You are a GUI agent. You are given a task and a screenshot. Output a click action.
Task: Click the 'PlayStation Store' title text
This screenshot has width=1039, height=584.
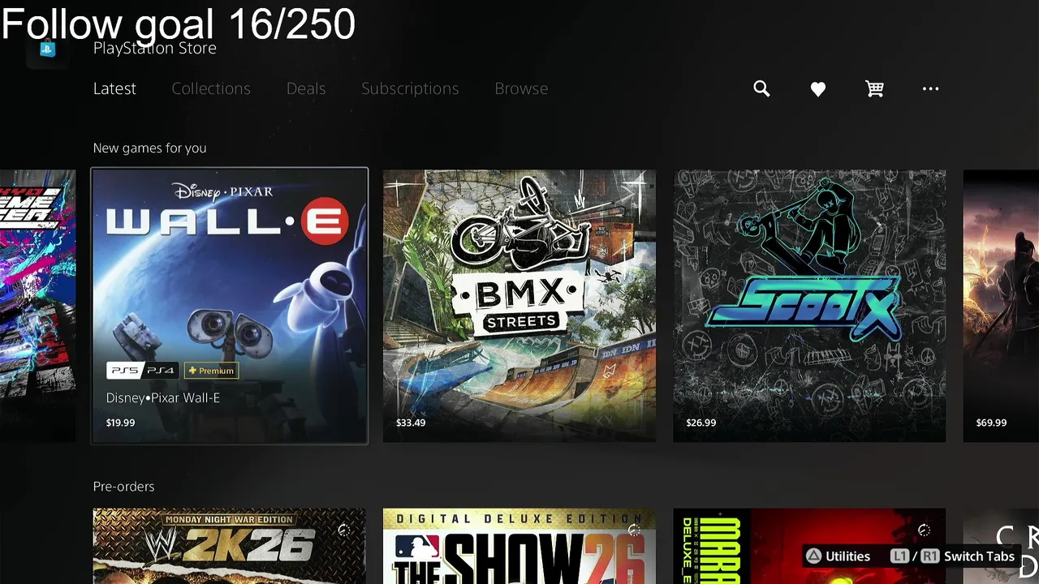coord(155,49)
